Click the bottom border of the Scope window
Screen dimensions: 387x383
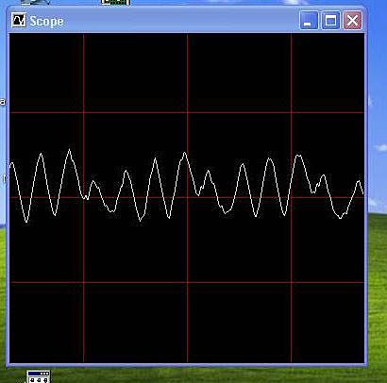tap(187, 365)
